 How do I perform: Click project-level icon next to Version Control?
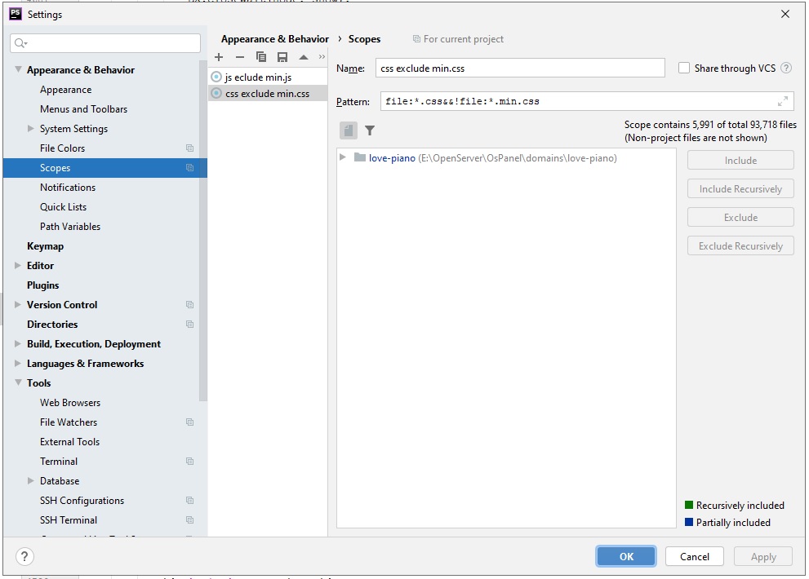point(190,305)
